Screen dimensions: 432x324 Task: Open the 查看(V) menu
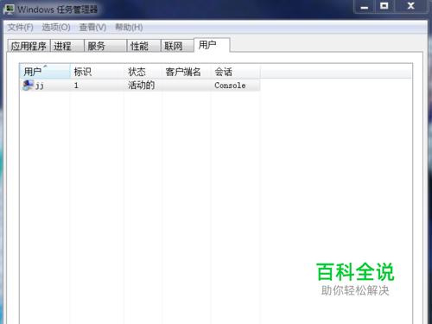[92, 28]
